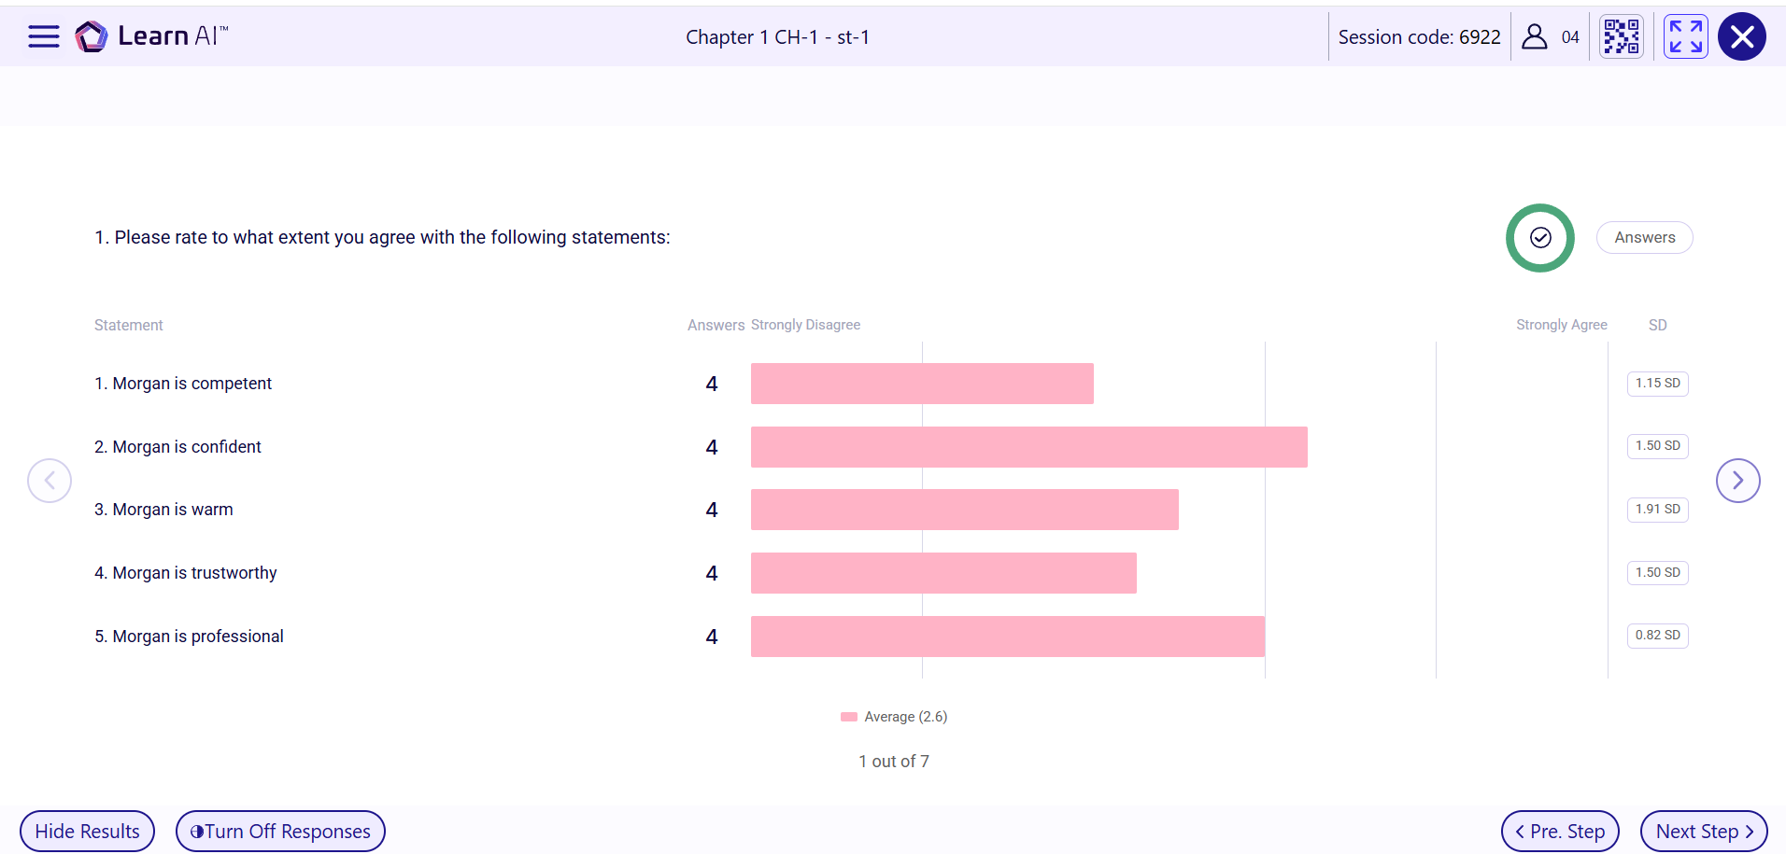Click the Learn AI logo

coord(151,36)
